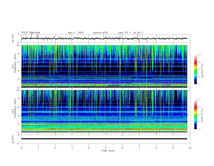Click the "3" tick label on Time axis

pyautogui.click(x=72, y=148)
